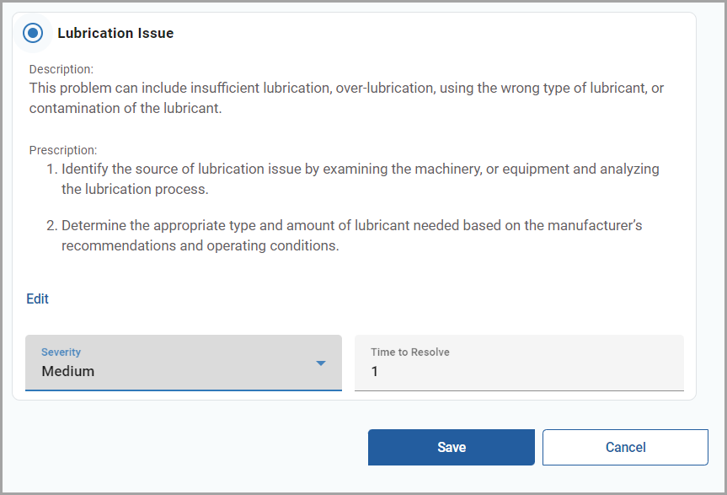Click the description paragraph about lubricant contamination

346,98
